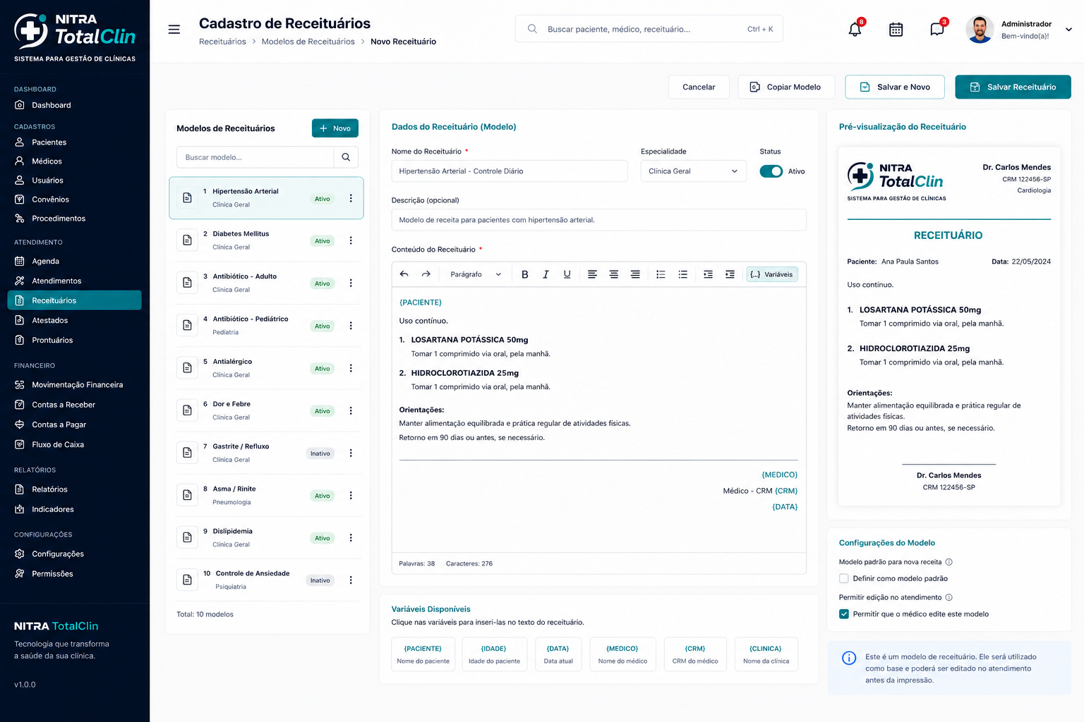This screenshot has width=1084, height=722.
Task: Expand the Parágrafo style dropdown
Action: coord(476,274)
